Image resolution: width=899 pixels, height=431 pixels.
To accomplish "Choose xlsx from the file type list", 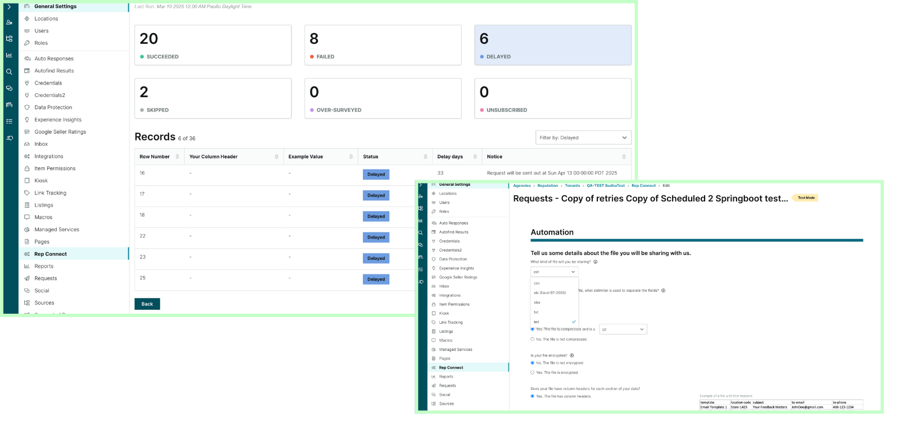I will coord(537,302).
